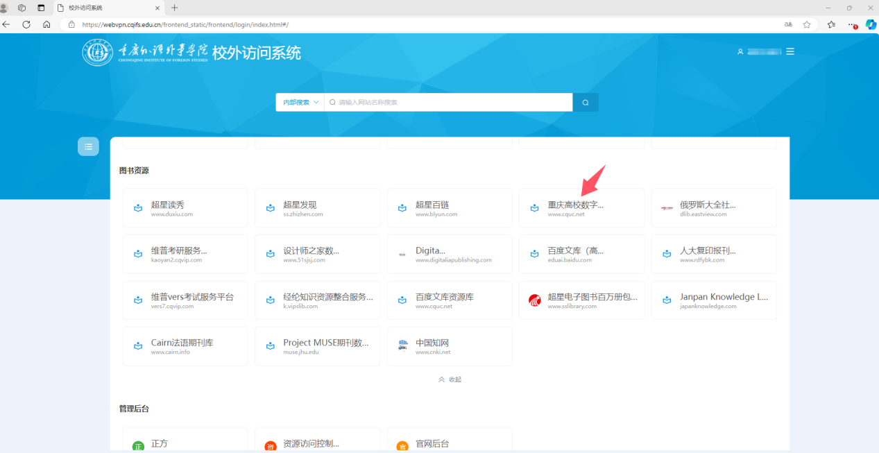Click the read aloud icon in address bar
This screenshot has height=453, width=879.
(788, 24)
